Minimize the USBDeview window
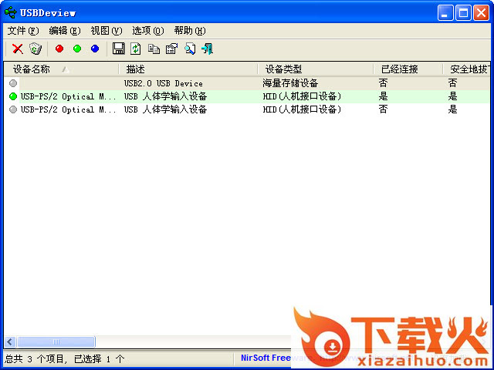Image resolution: width=494 pixels, height=370 pixels. click(445, 13)
